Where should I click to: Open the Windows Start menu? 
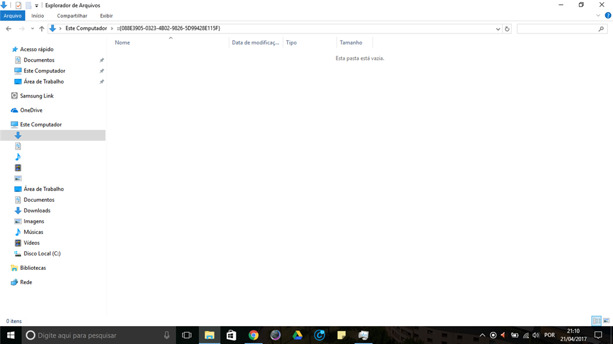pos(11,335)
